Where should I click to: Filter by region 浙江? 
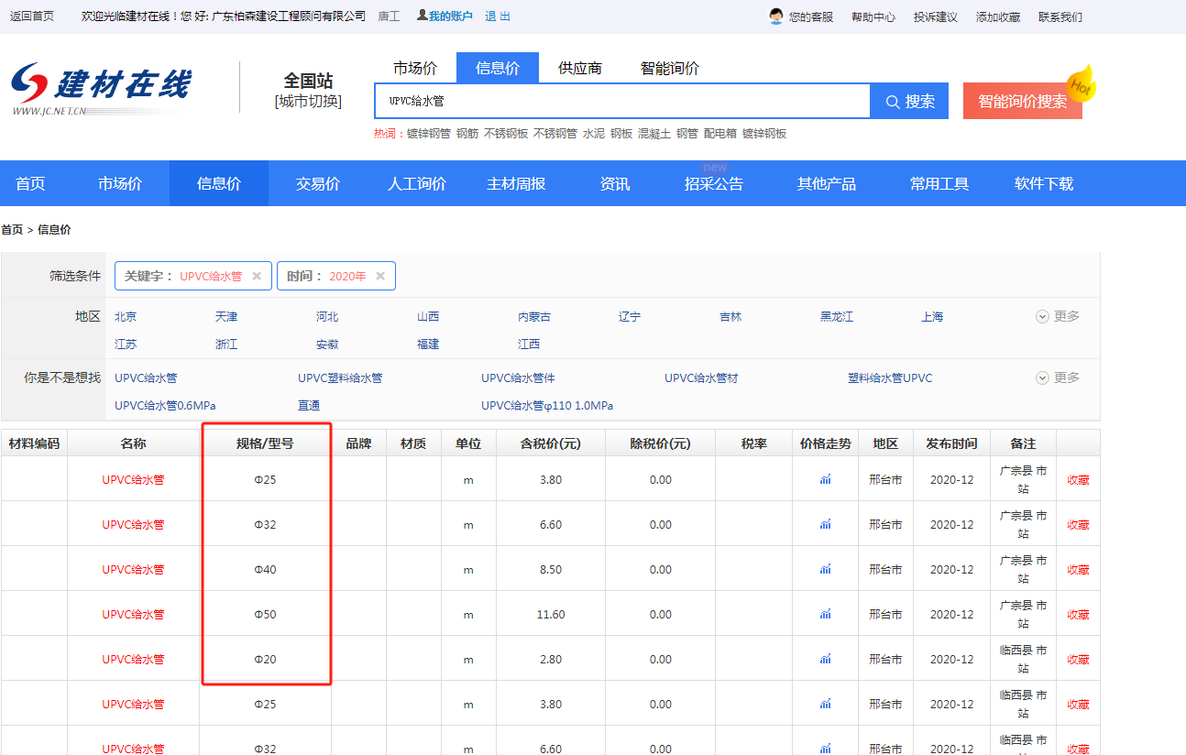226,345
